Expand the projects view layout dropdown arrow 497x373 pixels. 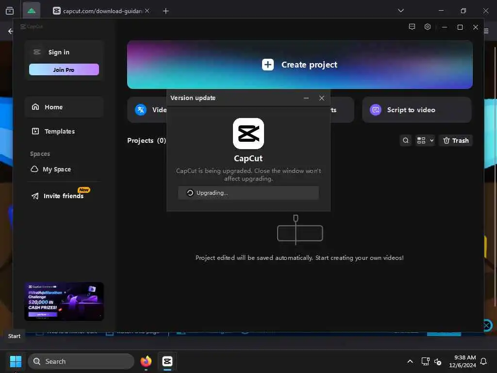[431, 140]
